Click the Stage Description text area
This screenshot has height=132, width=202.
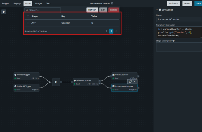click(x=179, y=47)
